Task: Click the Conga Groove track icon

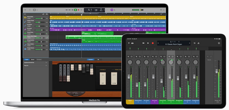Action: pos(25,49)
